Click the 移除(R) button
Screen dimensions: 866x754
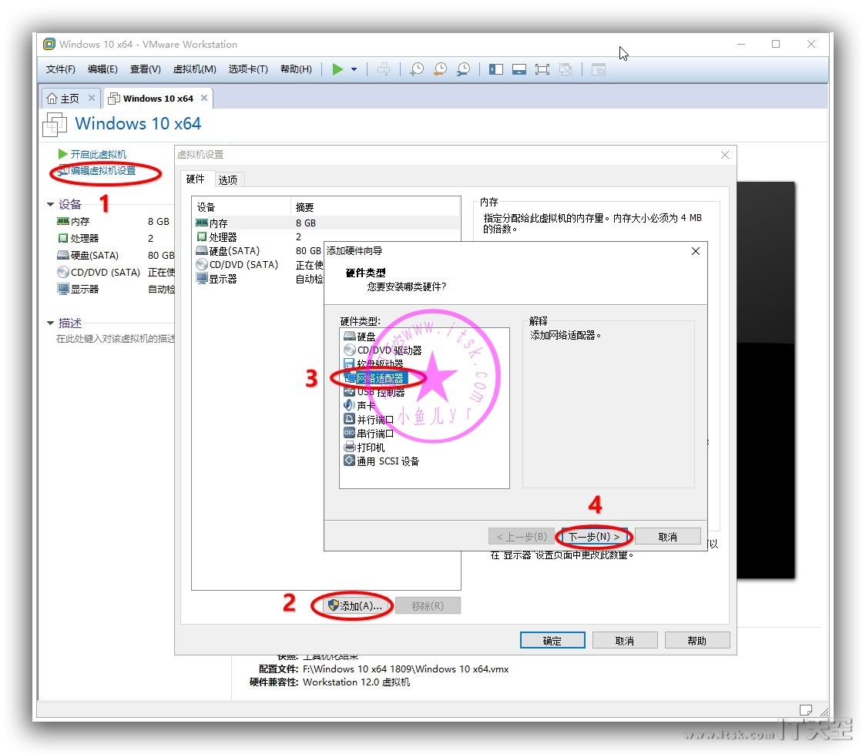[x=428, y=606]
